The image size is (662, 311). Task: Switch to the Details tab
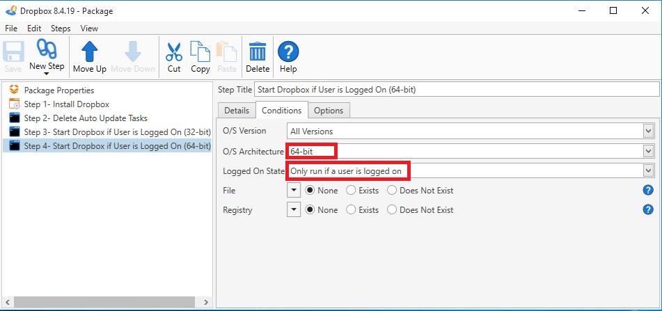[x=237, y=111]
